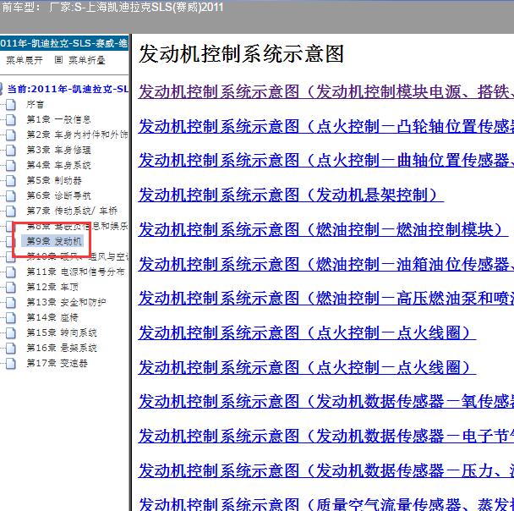Click the page icon beside 第17章 变速器
Viewport: 514px width, 511px height.
point(11,364)
